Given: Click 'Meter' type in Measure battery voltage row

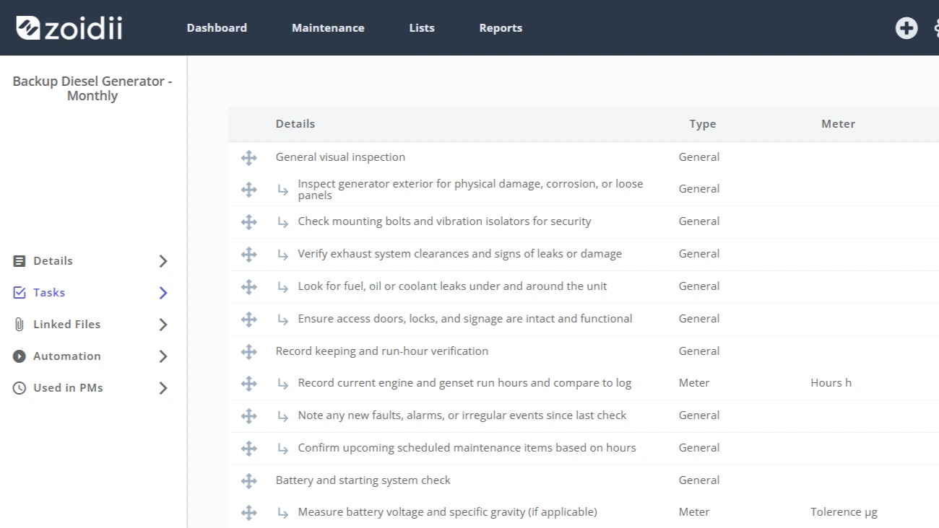Looking at the screenshot, I should [x=694, y=512].
